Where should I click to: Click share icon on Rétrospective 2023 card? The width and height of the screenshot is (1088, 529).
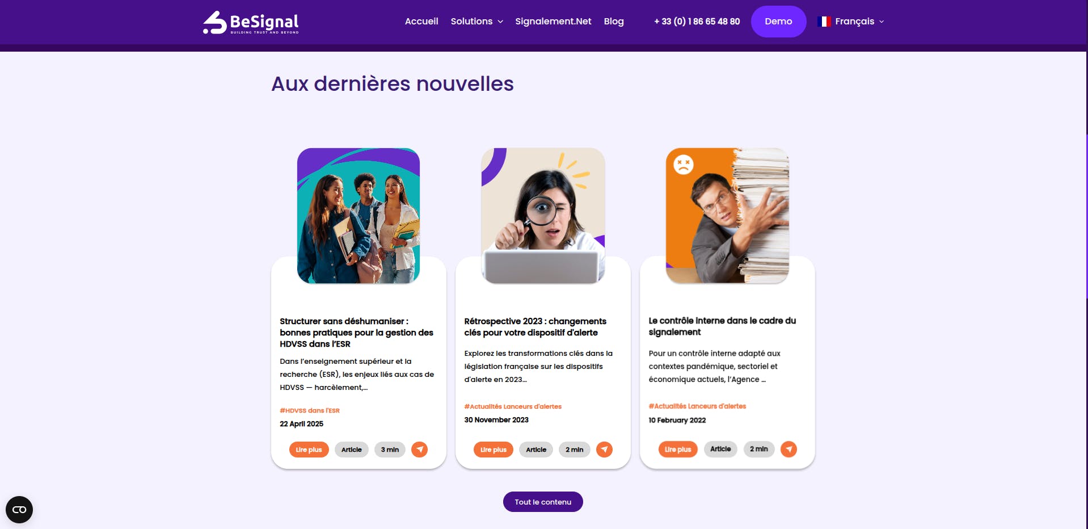[604, 450]
